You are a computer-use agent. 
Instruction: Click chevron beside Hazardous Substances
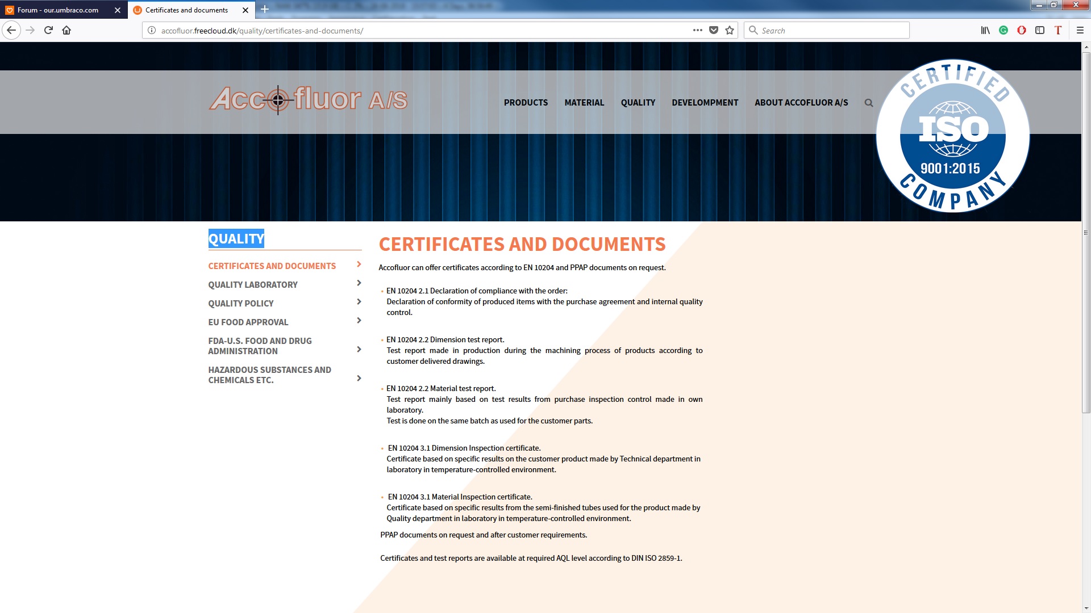click(359, 379)
